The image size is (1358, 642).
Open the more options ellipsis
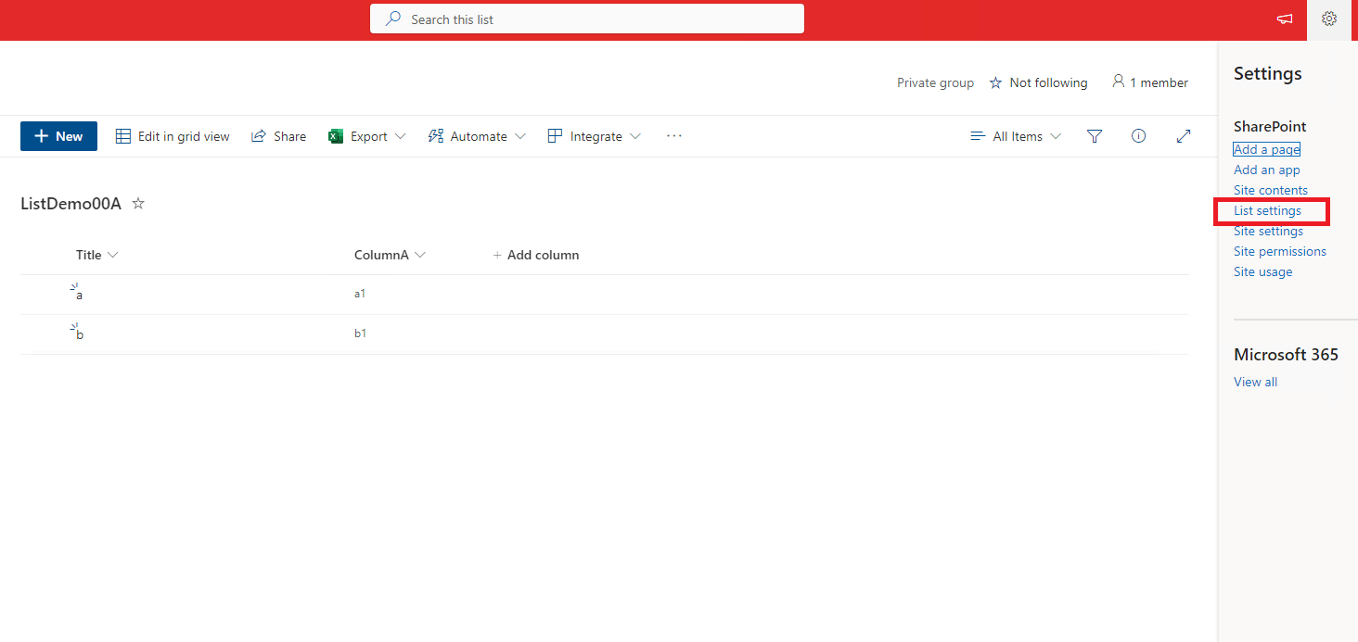674,135
